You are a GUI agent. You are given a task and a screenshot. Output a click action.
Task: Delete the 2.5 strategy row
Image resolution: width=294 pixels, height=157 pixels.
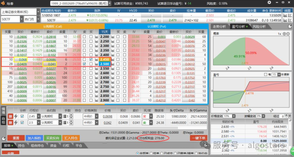[x=10, y=123]
